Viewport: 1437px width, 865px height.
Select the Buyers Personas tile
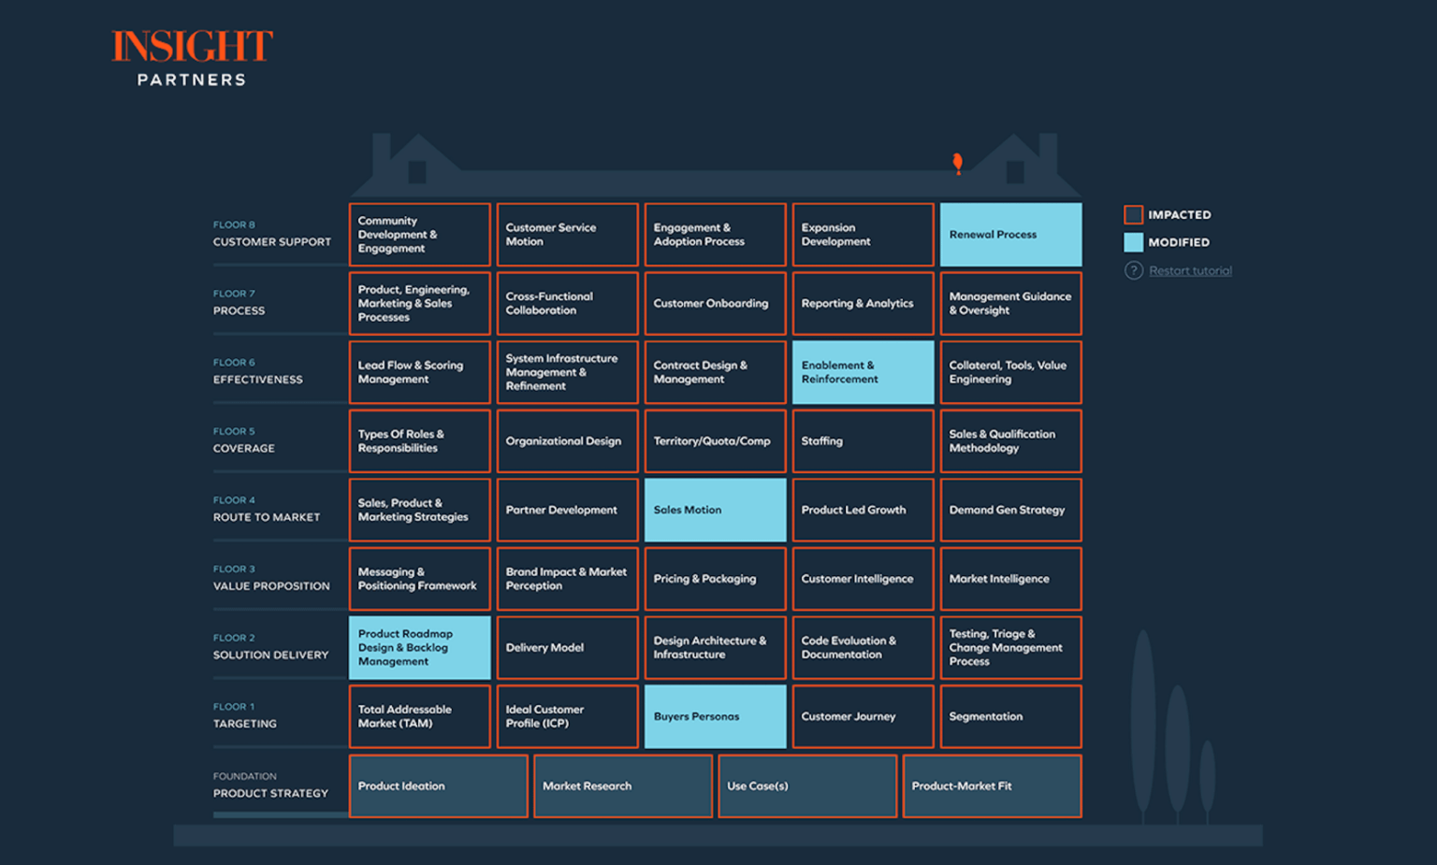click(715, 716)
